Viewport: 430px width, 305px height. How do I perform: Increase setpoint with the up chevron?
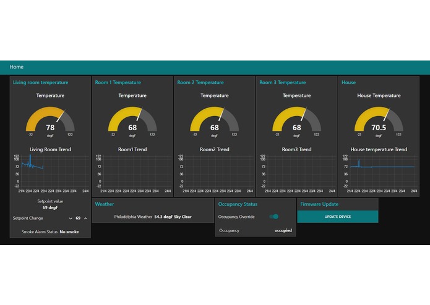tap(85, 219)
